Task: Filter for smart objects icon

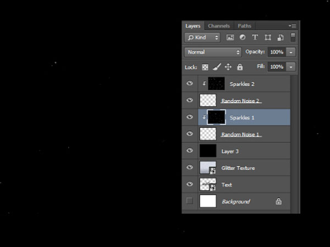Action: tap(280, 37)
